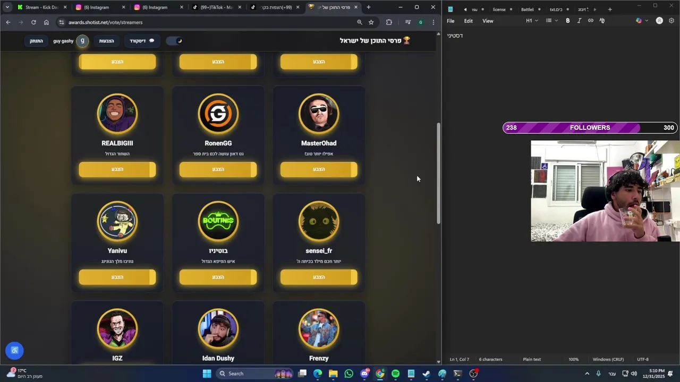This screenshot has width=680, height=382.
Task: Open Notepad File menu
Action: (450, 21)
